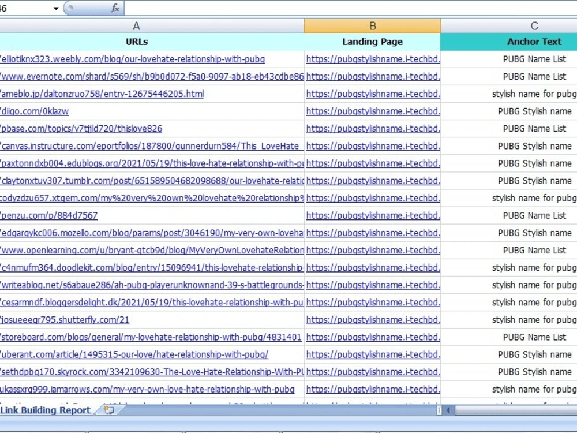Open the c4nmufm364.doodlekit.com link

(x=152, y=267)
